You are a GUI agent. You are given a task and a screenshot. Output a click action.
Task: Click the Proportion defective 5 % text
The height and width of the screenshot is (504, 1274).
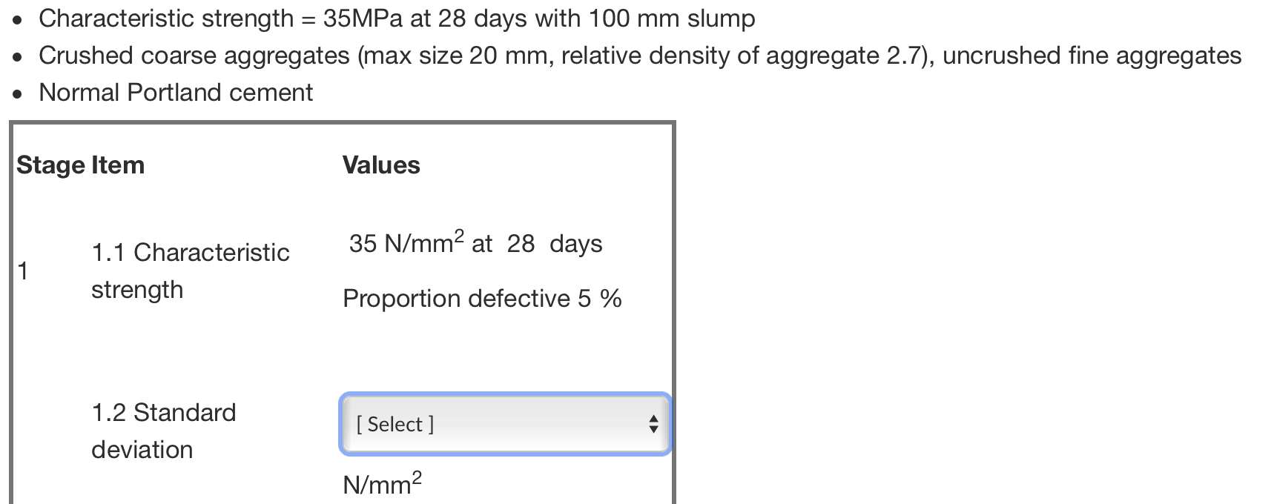tap(483, 298)
